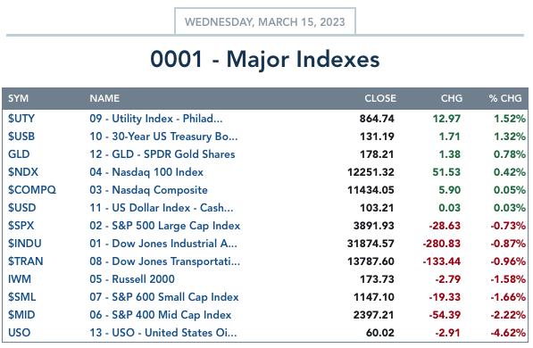
Task: Click the Dow Jones Transportation name
Action: 165,261
